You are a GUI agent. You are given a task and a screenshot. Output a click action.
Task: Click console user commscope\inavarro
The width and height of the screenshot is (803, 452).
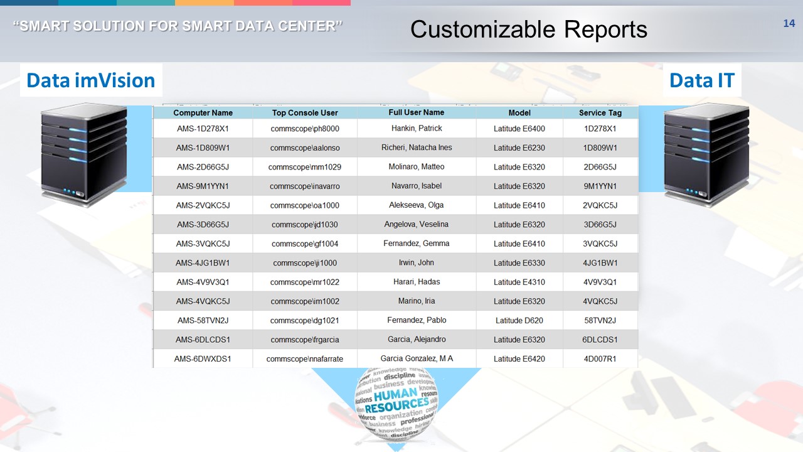tap(305, 186)
